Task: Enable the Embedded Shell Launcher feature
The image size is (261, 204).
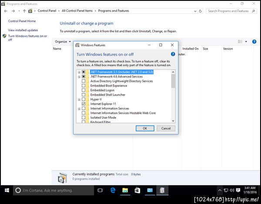Action: click(x=84, y=95)
